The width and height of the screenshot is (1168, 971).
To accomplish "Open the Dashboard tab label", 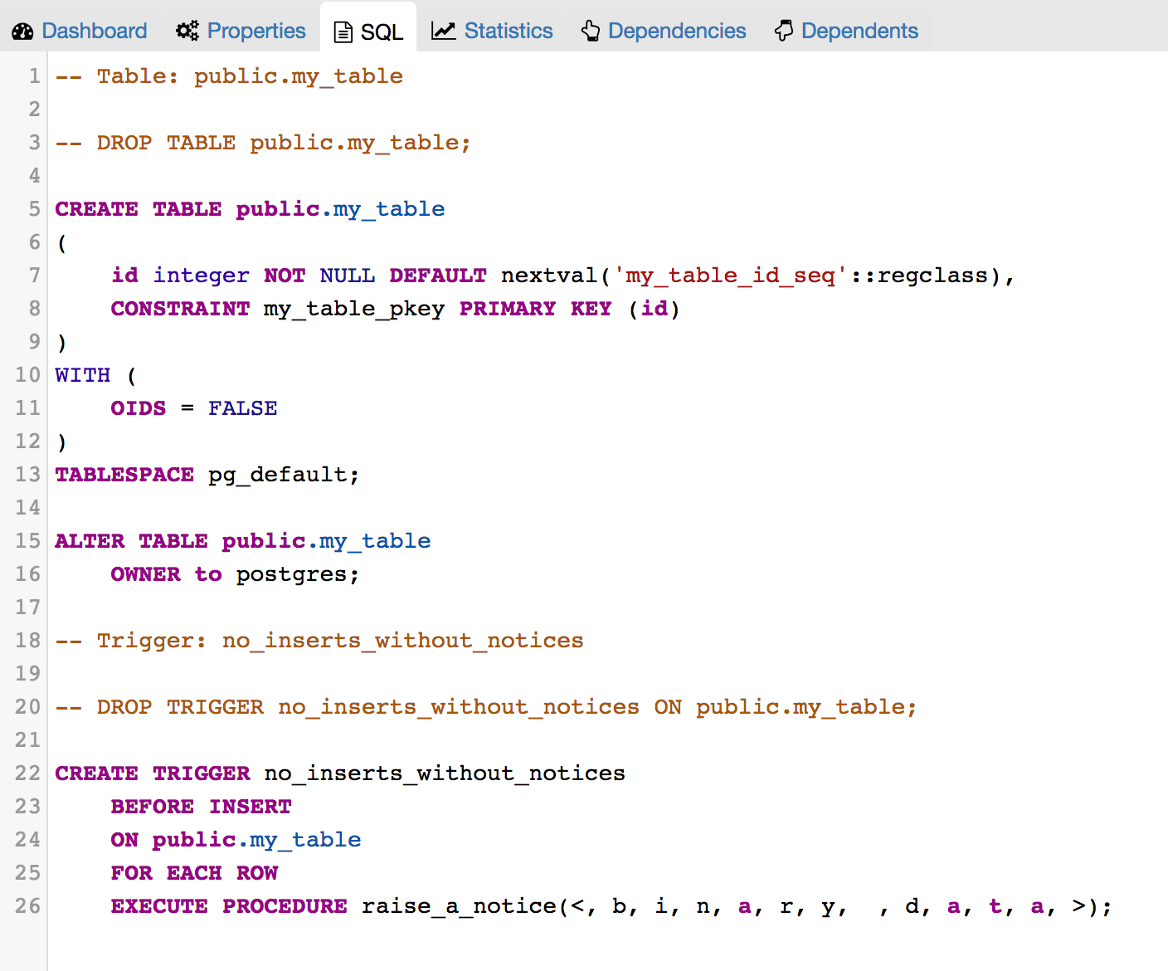I will (95, 32).
